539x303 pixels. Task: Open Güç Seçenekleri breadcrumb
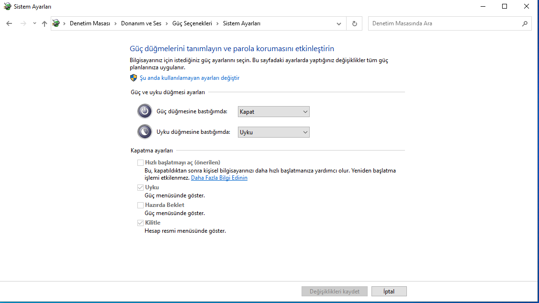(x=192, y=23)
